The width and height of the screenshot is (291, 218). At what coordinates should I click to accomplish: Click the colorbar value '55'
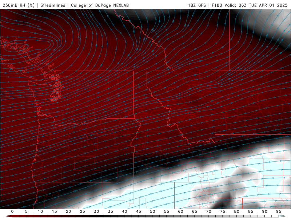click(167, 211)
